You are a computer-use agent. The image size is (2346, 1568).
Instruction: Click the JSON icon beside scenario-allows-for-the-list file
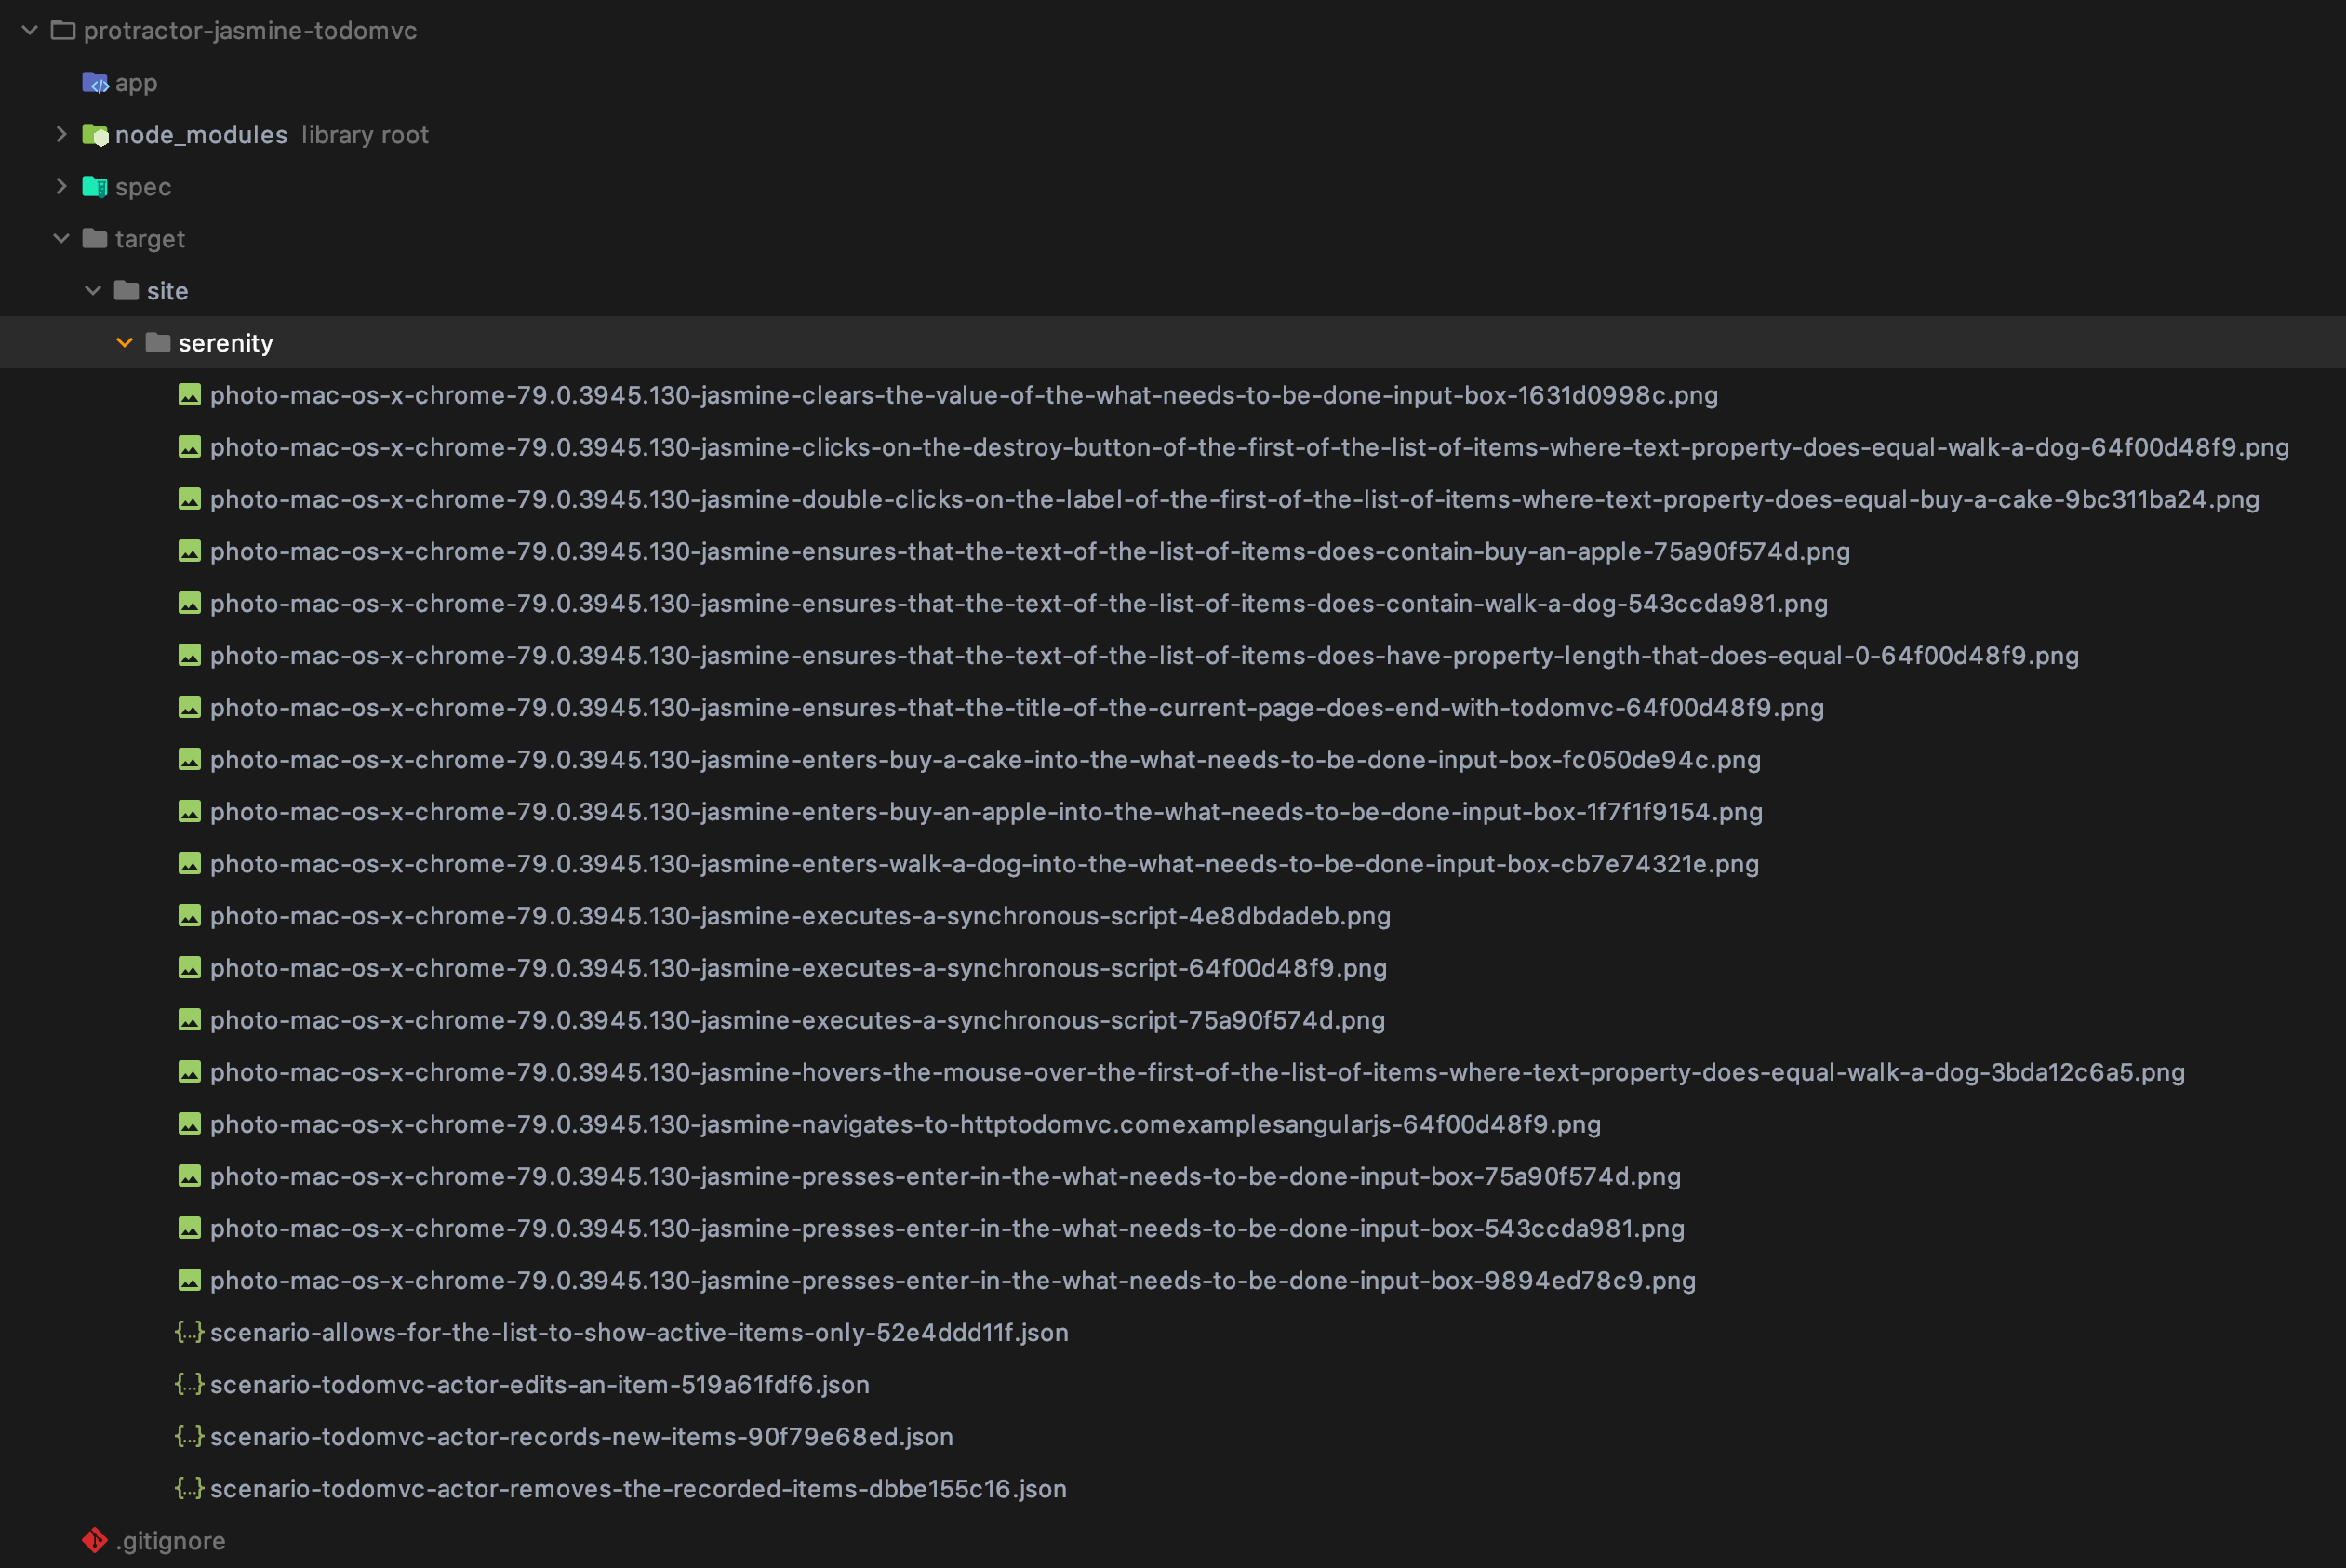coord(190,1332)
